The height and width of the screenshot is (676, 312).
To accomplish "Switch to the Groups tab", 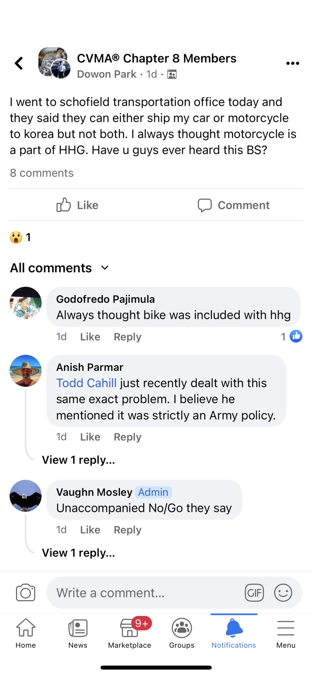I will pos(182,632).
